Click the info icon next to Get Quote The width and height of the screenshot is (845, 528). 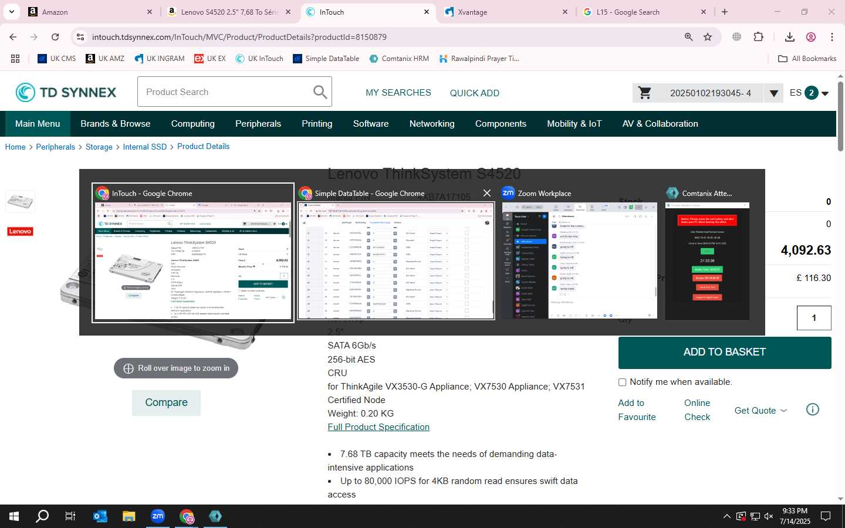[813, 409]
